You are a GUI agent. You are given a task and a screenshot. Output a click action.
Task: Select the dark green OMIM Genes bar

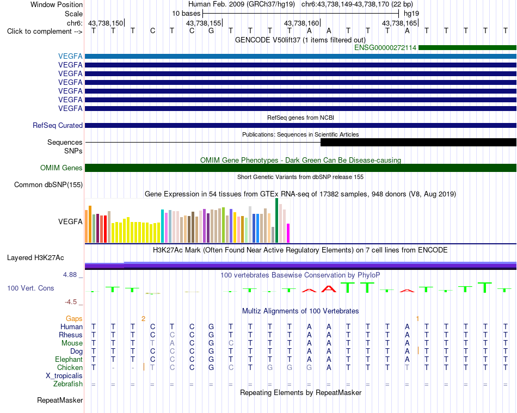point(300,168)
